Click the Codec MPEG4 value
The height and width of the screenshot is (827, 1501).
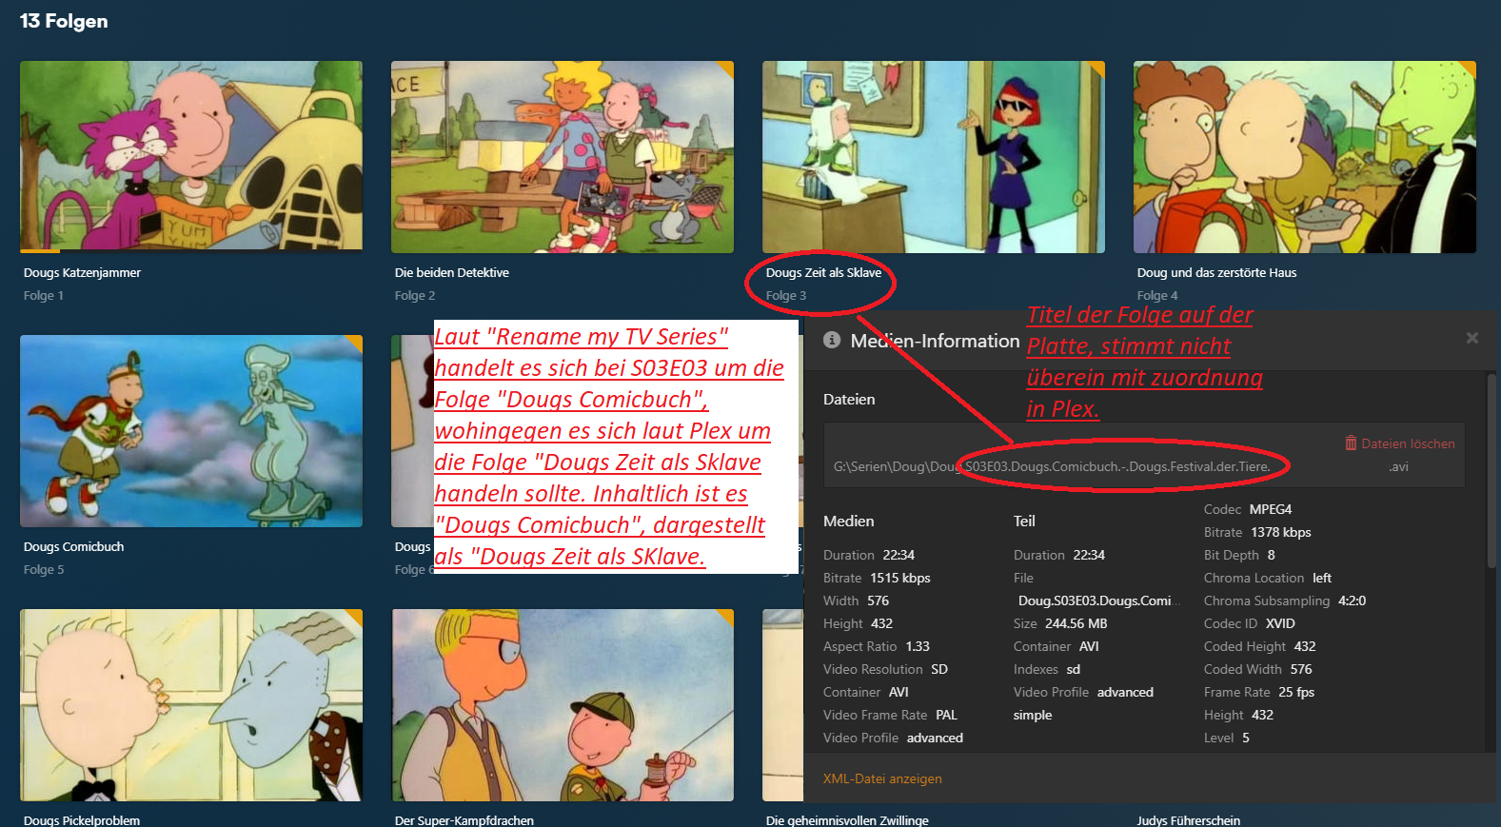[x=1271, y=509]
